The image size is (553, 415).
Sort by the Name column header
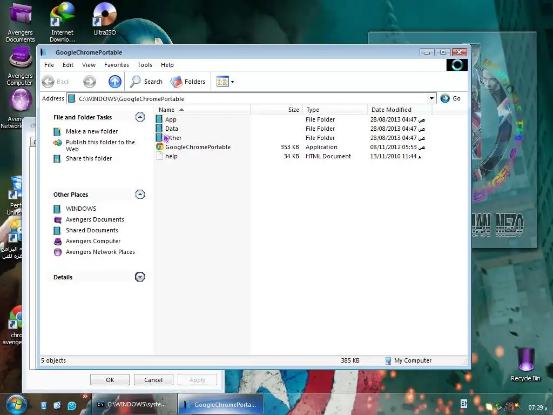coord(203,110)
